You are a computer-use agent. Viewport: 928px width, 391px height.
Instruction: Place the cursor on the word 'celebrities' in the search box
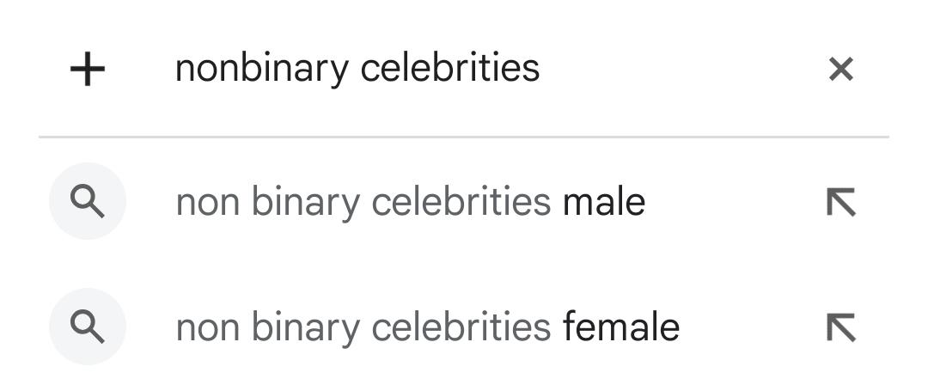[449, 70]
